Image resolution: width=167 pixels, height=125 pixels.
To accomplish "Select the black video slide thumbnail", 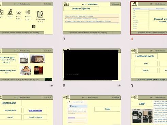I will tap(92, 65).
